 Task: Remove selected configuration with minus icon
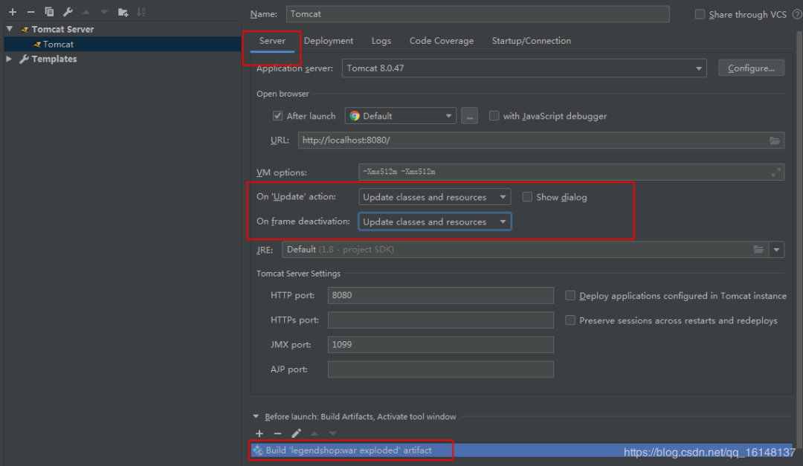(x=30, y=12)
